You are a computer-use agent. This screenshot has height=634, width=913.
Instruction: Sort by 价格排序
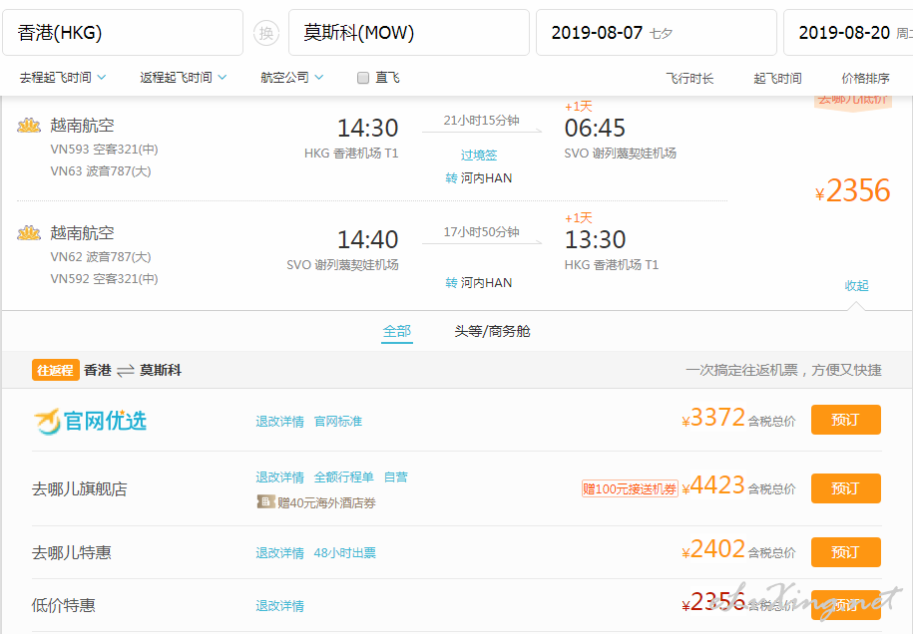865,78
